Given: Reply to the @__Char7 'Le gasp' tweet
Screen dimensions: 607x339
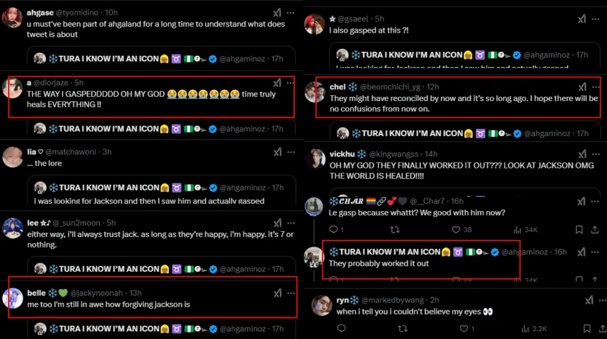Looking at the screenshot, I should [x=336, y=230].
